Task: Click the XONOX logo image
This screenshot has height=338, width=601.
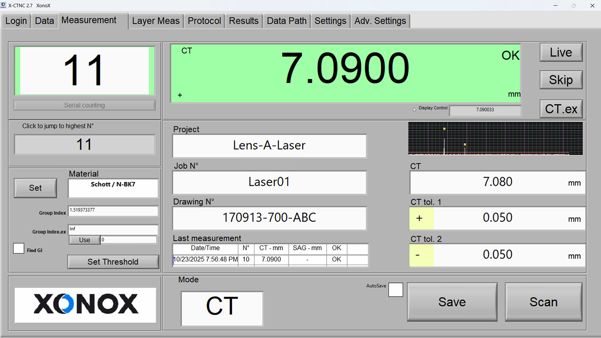Action: point(85,305)
